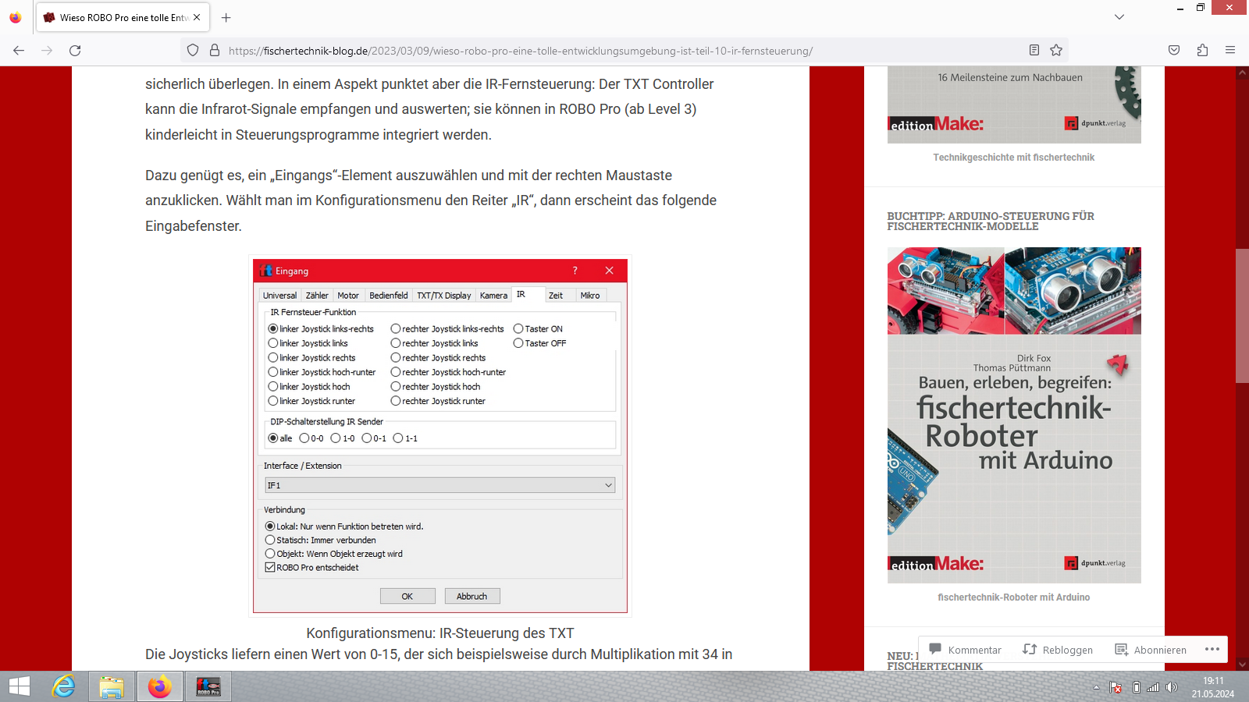Image resolution: width=1249 pixels, height=702 pixels.
Task: Click the page's vertical scrollbar thumb
Action: (1242, 315)
